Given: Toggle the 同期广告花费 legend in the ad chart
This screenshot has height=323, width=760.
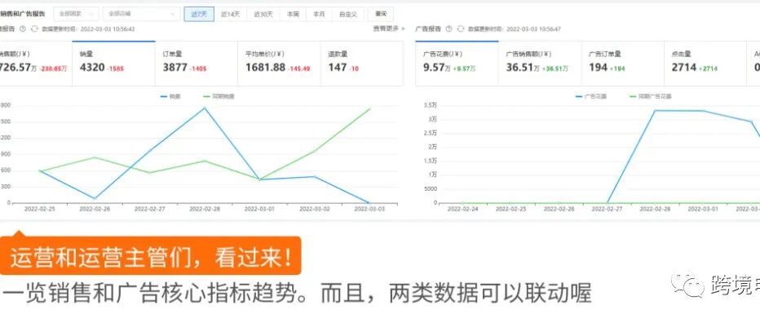Looking at the screenshot, I should tap(650, 96).
